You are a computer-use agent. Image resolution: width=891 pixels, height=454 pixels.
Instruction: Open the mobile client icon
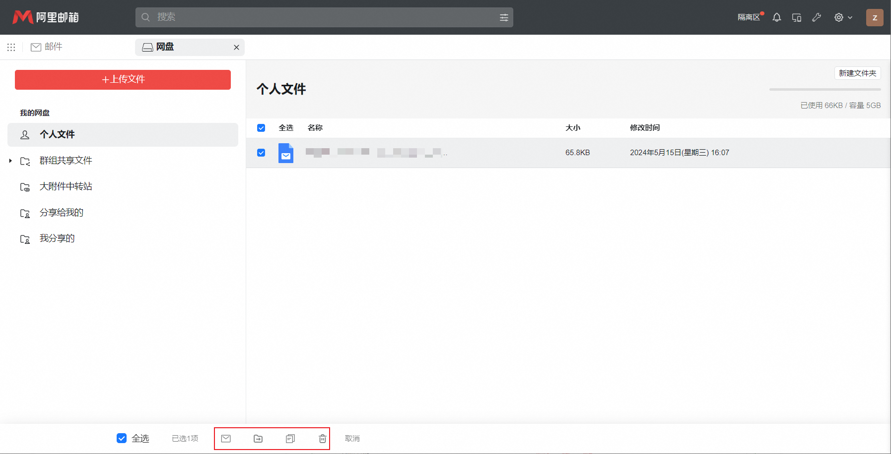point(796,17)
